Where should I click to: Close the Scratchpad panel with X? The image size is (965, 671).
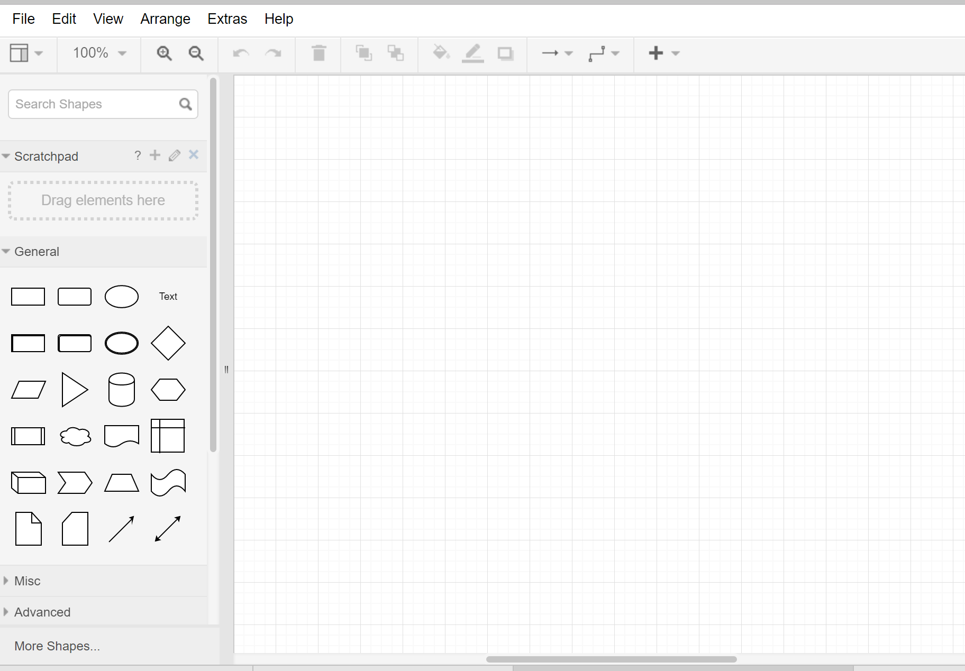point(194,155)
